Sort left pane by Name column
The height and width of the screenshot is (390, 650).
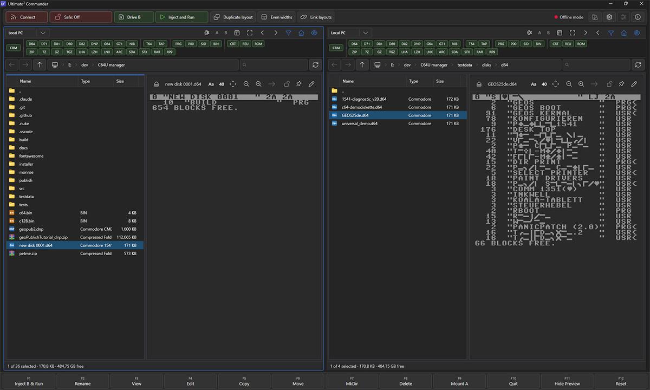(25, 81)
